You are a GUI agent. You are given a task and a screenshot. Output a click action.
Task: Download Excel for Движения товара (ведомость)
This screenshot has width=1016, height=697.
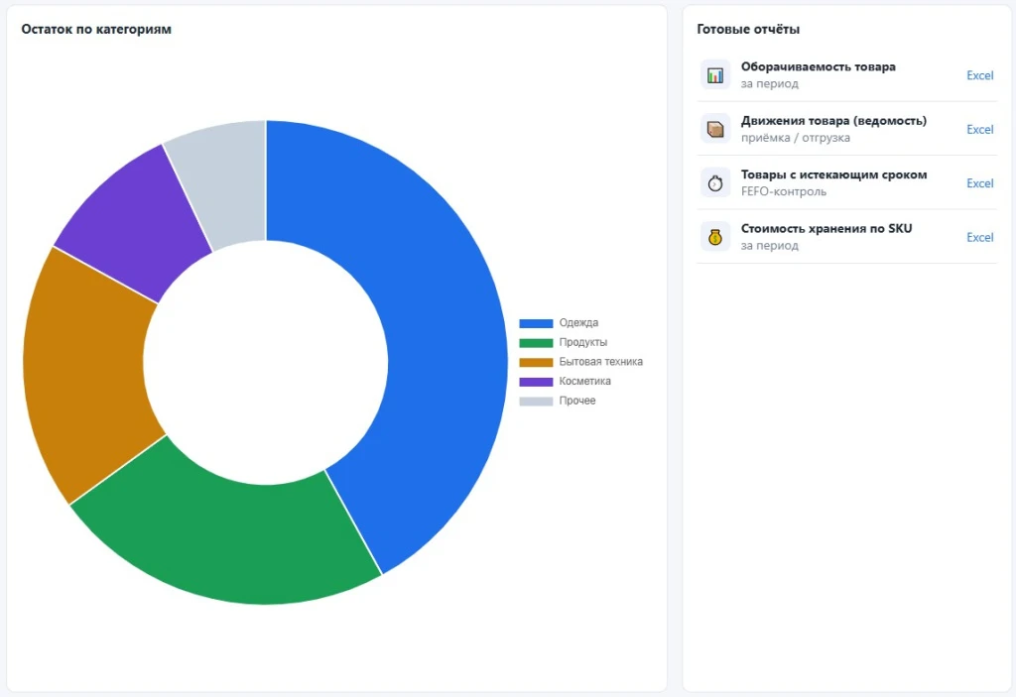(x=979, y=129)
